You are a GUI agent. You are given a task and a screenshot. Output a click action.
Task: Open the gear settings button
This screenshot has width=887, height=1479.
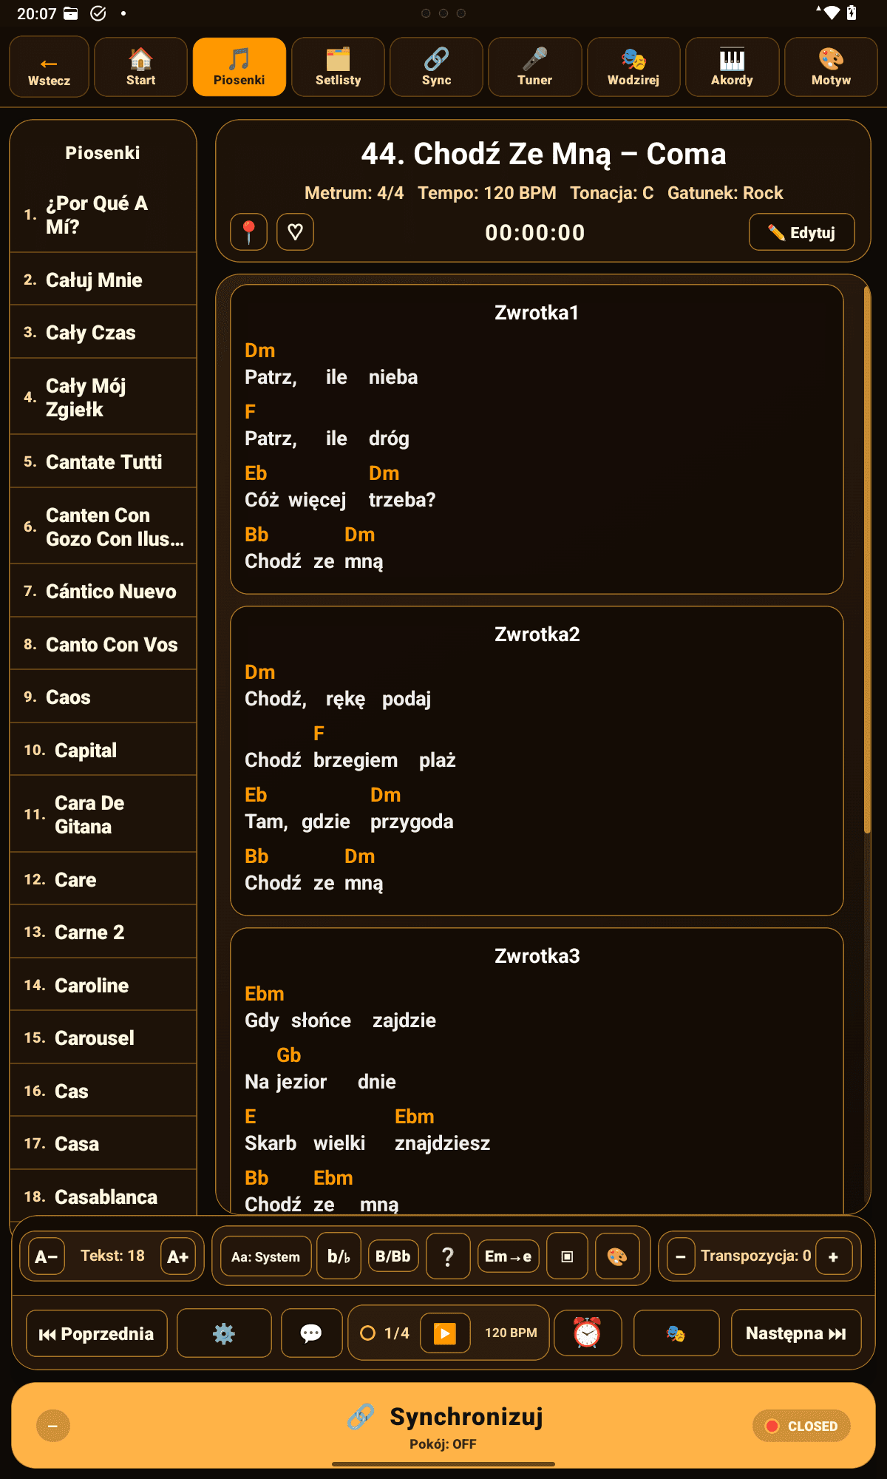point(224,1333)
